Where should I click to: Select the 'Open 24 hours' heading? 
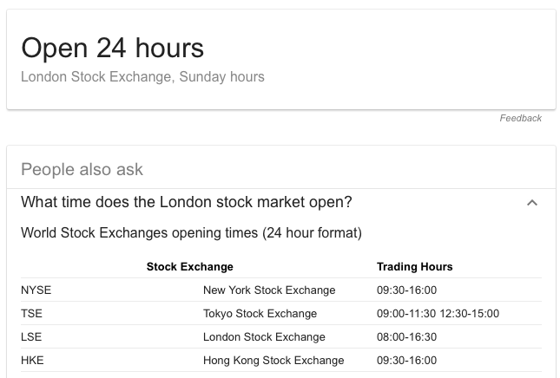(x=113, y=48)
